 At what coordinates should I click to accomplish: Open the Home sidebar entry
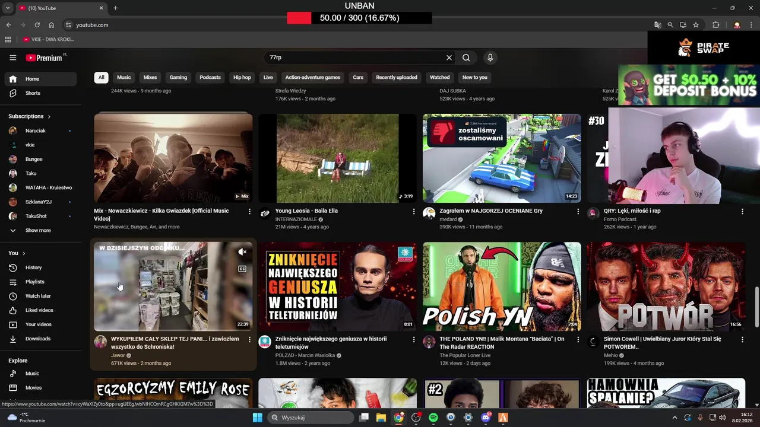(x=40, y=79)
